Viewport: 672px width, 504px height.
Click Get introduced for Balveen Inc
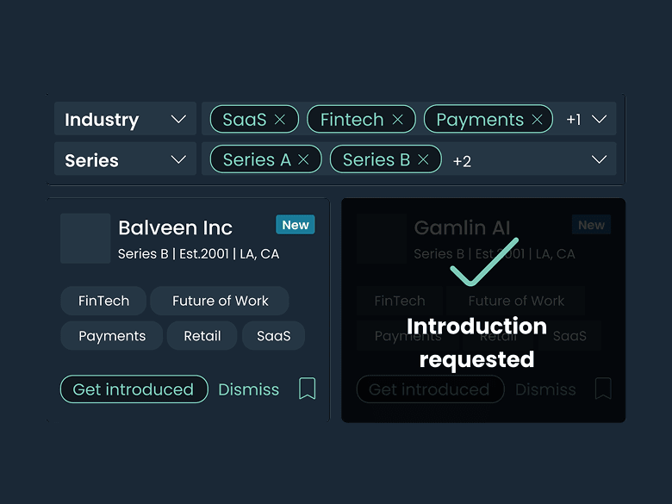pos(134,389)
